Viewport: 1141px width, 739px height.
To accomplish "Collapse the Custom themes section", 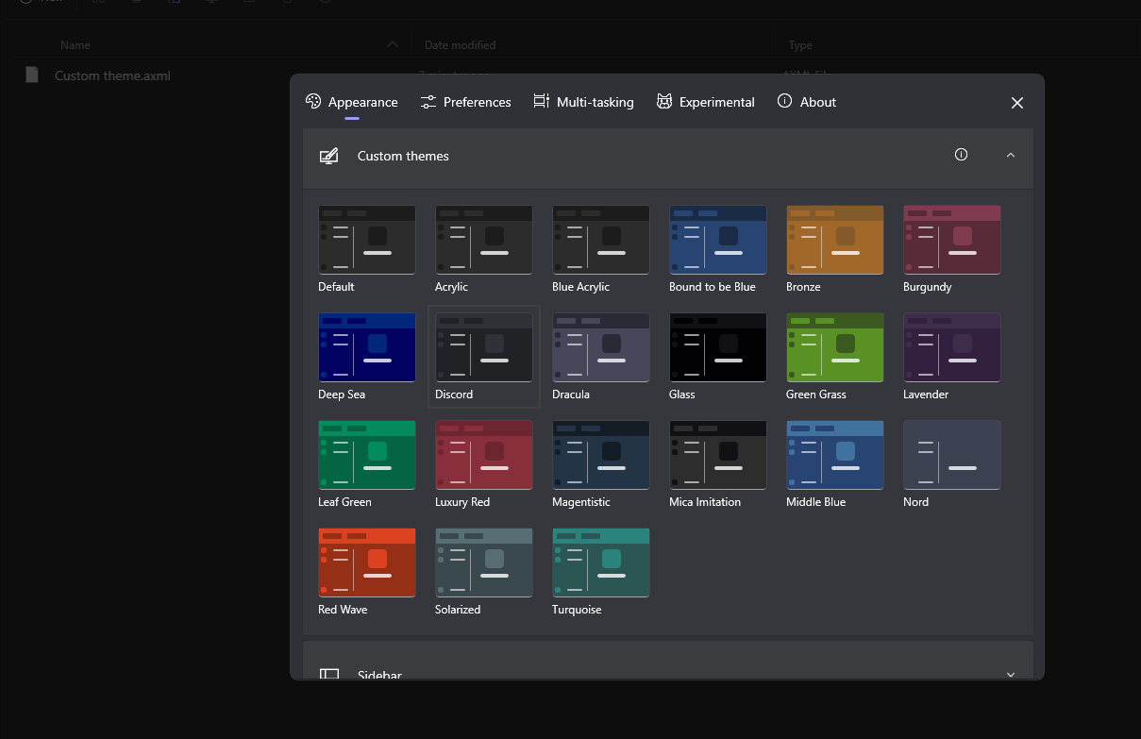I will click(1011, 154).
